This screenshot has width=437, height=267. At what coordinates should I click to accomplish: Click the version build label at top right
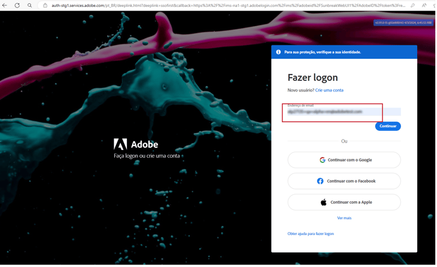tap(403, 23)
